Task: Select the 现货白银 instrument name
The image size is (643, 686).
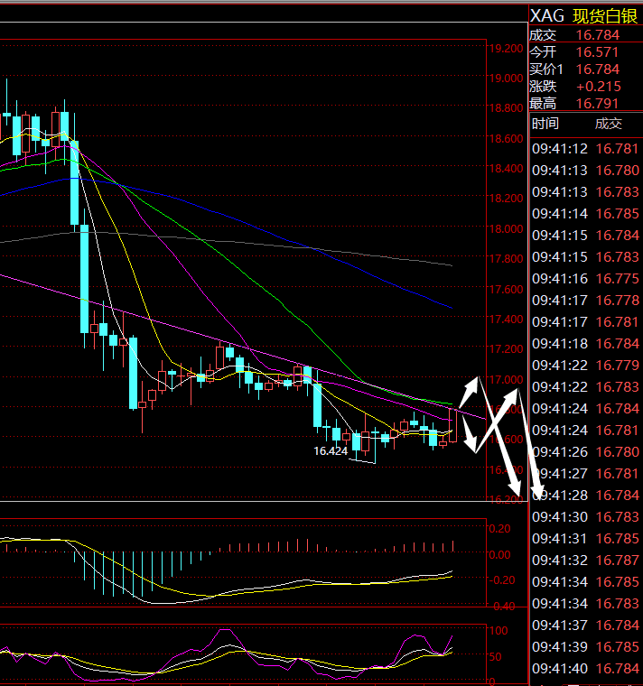Action: (x=605, y=15)
